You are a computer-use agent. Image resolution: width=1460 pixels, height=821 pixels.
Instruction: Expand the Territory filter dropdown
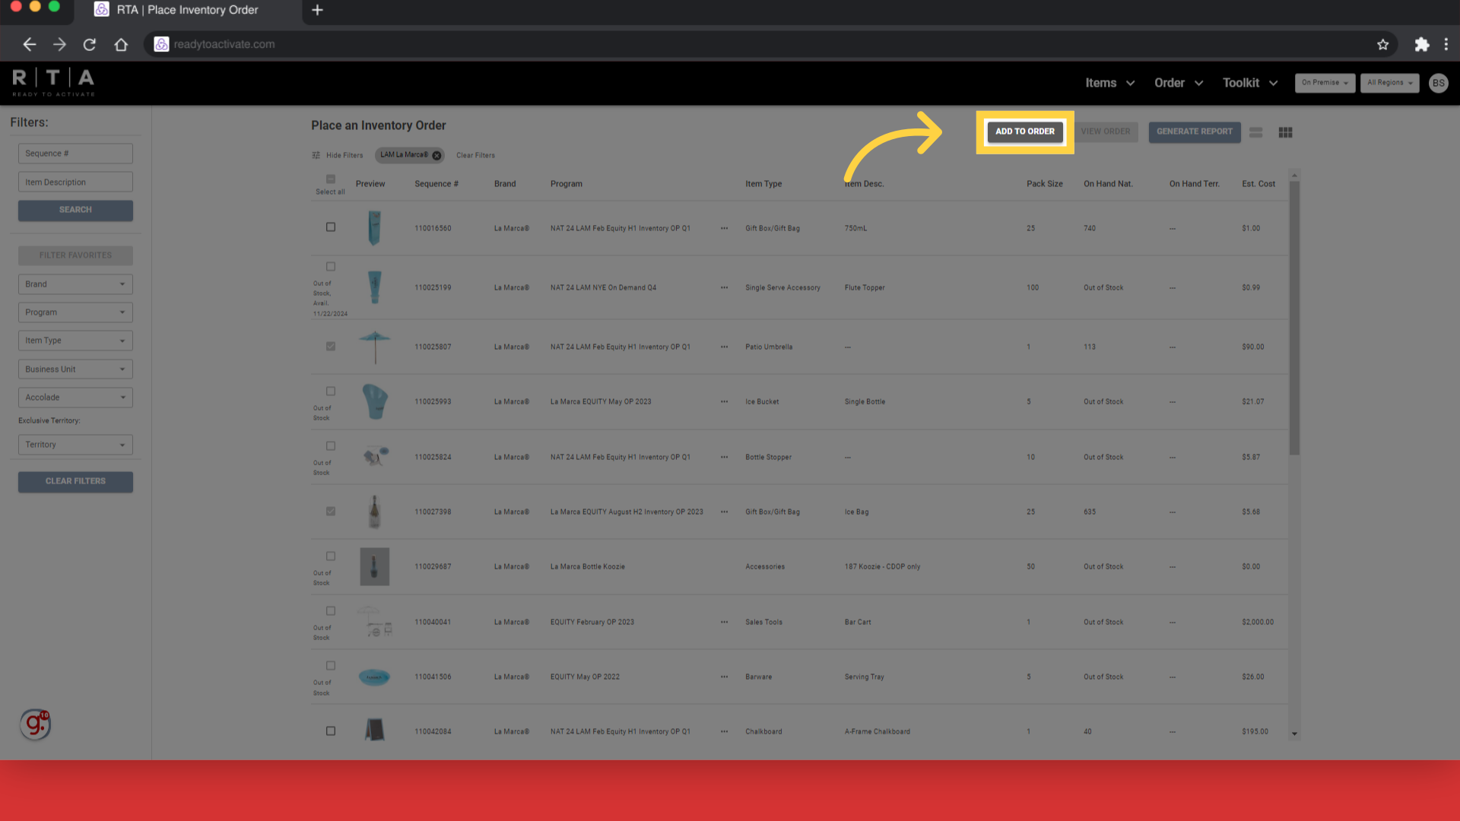(x=75, y=445)
